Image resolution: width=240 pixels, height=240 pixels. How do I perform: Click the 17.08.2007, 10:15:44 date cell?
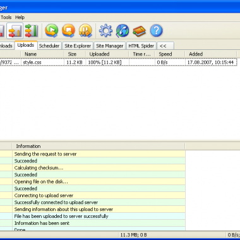[x=210, y=63]
